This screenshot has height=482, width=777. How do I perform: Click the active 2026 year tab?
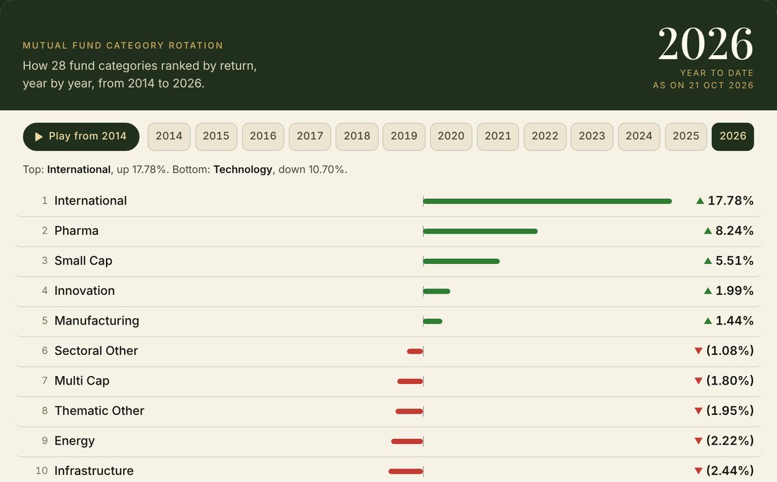coord(733,137)
